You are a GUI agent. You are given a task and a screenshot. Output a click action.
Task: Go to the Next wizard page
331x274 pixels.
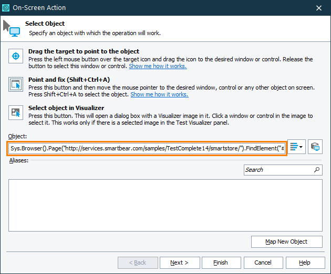[x=179, y=262]
